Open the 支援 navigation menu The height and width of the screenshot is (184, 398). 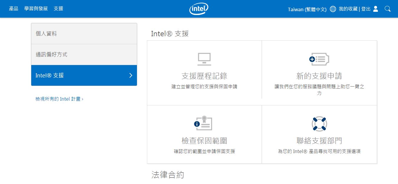click(58, 9)
